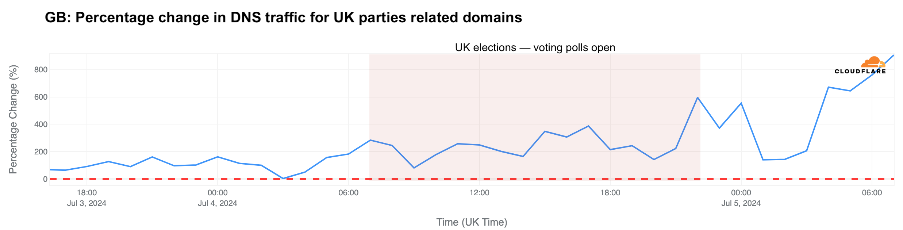The image size is (903, 230).
Task: Select the 'Jul 3, 2024' date label
Action: [87, 203]
